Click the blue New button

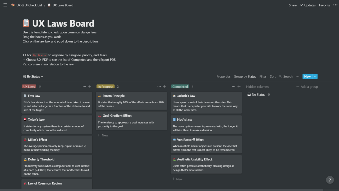(x=307, y=77)
